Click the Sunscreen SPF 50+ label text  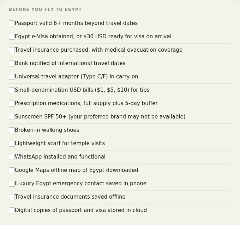[x=100, y=117]
